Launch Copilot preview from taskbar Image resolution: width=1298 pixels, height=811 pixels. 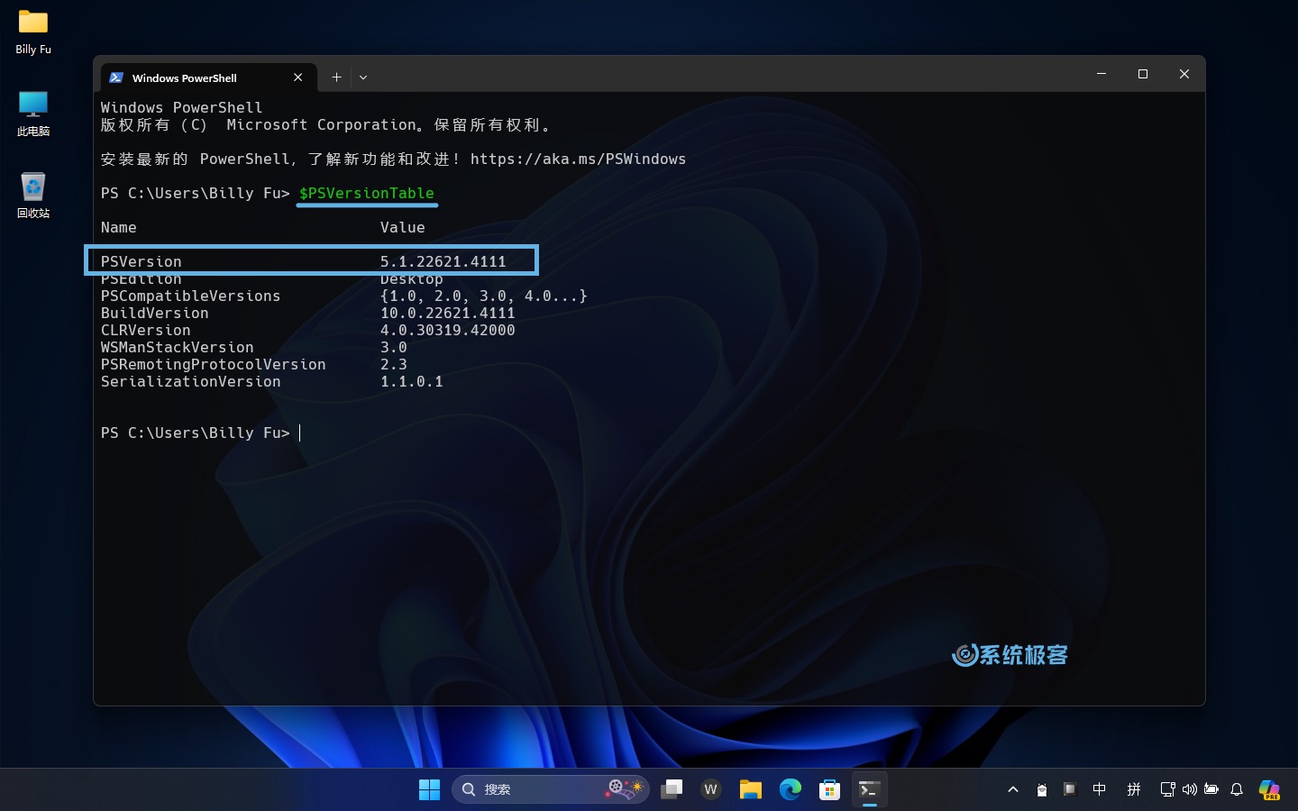1269,790
